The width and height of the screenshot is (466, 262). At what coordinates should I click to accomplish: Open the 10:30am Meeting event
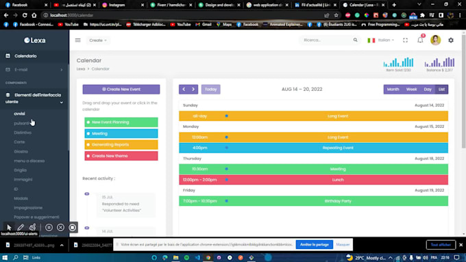(x=314, y=169)
